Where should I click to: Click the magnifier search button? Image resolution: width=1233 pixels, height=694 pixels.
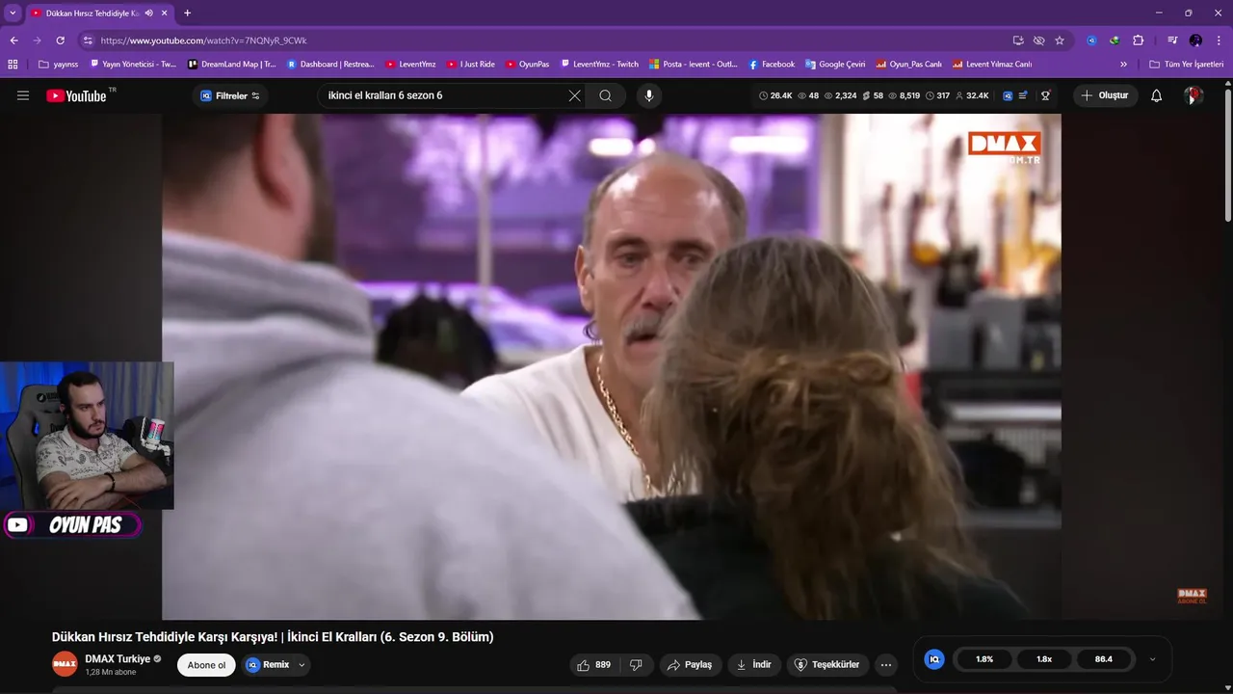pyautogui.click(x=605, y=95)
